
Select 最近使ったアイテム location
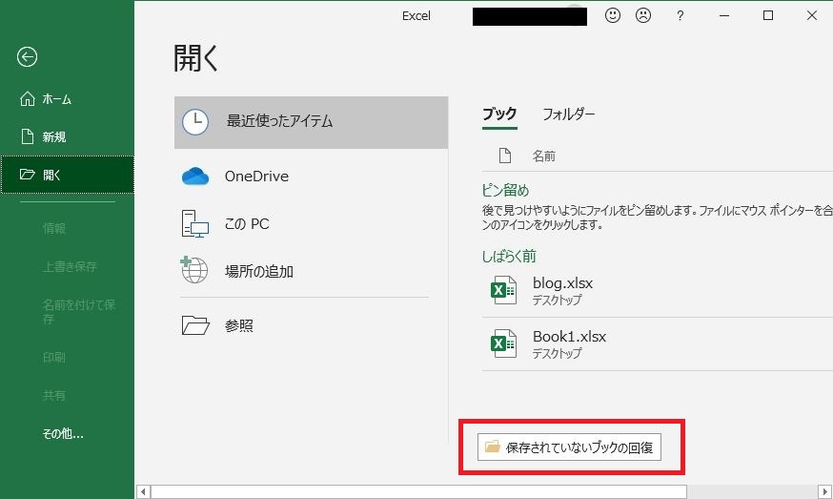pos(311,122)
